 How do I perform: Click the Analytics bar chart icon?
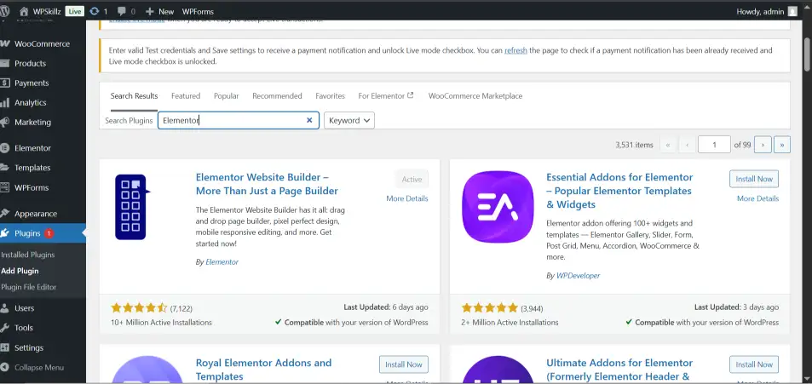4,103
